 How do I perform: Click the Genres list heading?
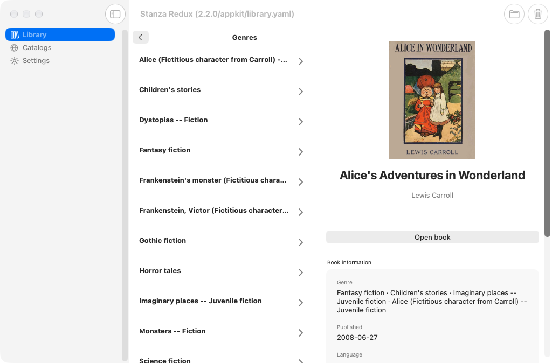tap(244, 37)
